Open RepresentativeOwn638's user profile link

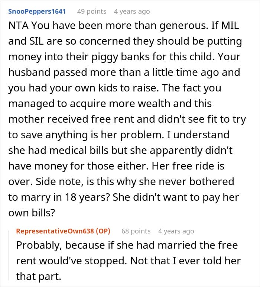tap(55, 231)
